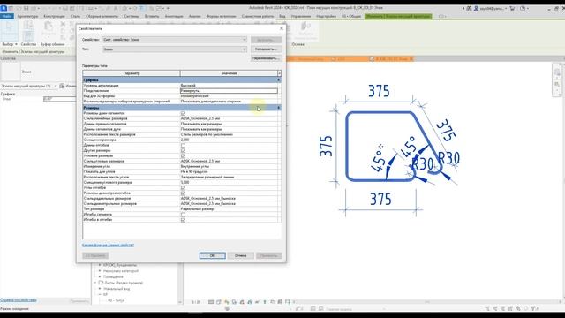Screen dimensions: 565x318
Task: Toggle Select Pinned Elements icon in status bar
Action: point(503,308)
